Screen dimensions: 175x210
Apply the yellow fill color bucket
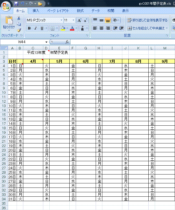pyautogui.click(x=63, y=28)
